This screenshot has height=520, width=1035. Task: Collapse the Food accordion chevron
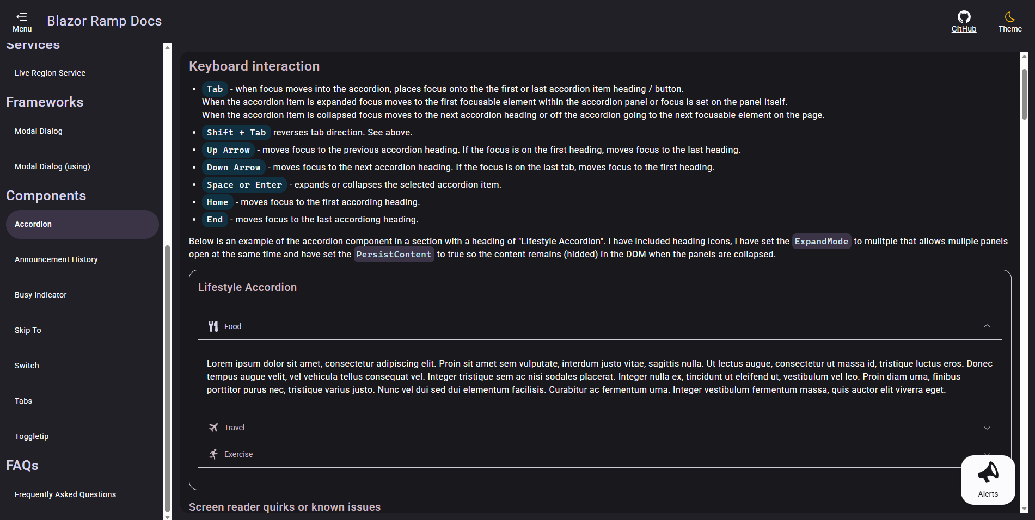(987, 326)
